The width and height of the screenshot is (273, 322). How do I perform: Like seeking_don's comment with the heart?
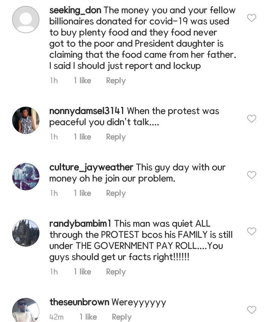point(251,18)
